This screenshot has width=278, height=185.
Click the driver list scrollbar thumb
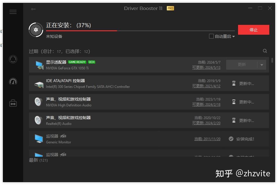click(272, 60)
